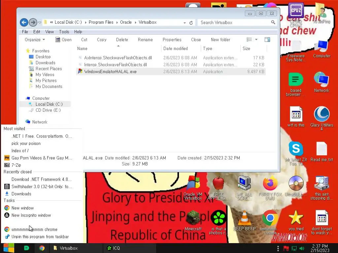
Task: Click Properties in the Explorer toolbar
Action: [x=172, y=40]
